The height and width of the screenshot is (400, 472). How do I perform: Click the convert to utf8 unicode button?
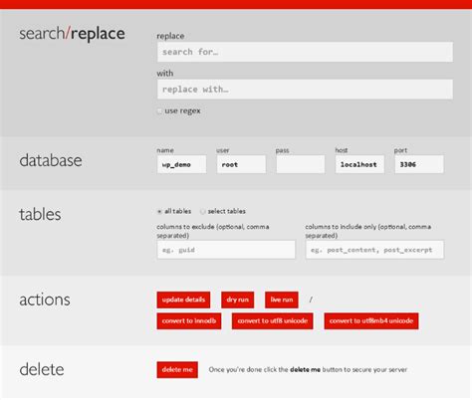pos(273,321)
